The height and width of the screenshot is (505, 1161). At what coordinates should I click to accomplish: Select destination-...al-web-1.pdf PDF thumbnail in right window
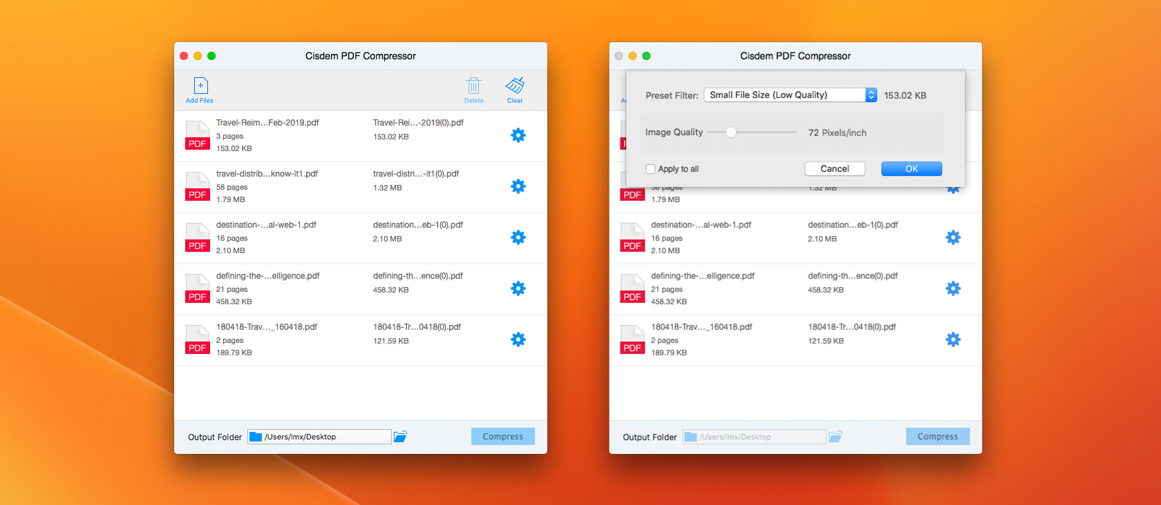click(x=632, y=238)
